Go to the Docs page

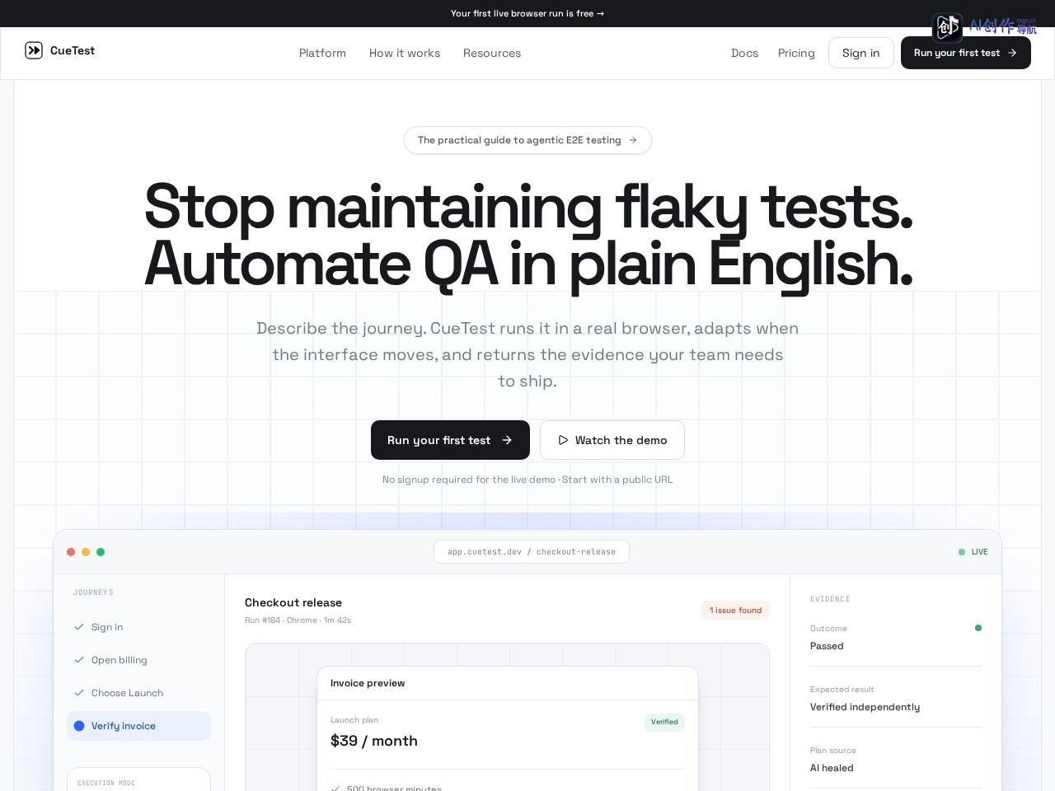[x=744, y=53]
